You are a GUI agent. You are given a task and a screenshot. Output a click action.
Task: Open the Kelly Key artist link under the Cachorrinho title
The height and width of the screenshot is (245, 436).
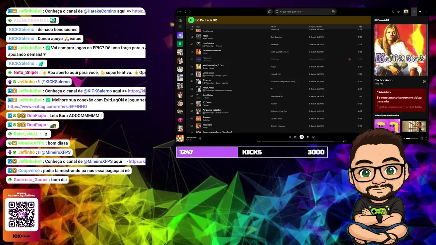point(379,83)
